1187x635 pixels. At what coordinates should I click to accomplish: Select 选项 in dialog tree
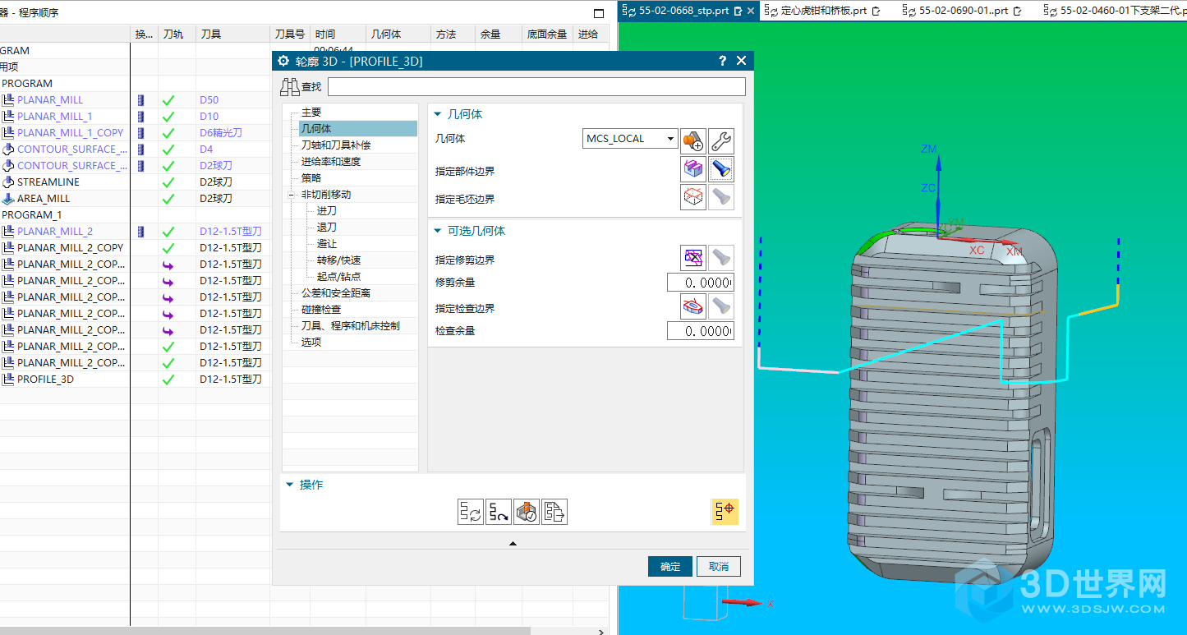tap(311, 342)
